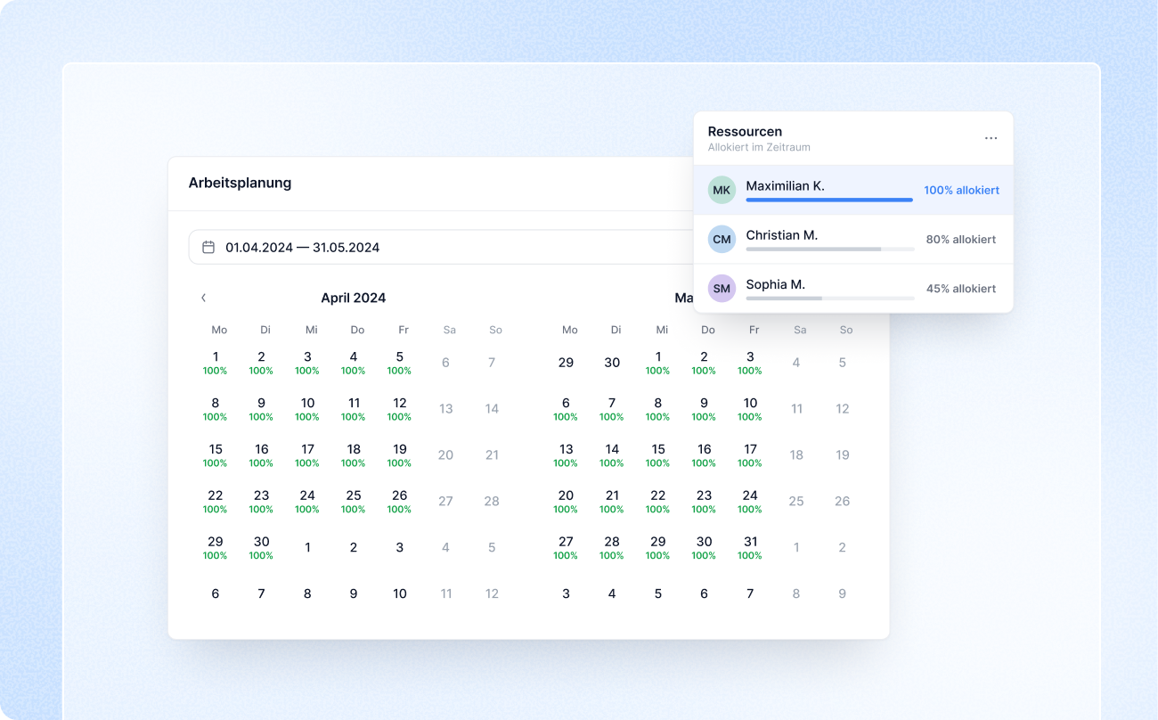Screen dimensions: 1158x720
Task: Select April 4 marked 100%
Action: 354,362
